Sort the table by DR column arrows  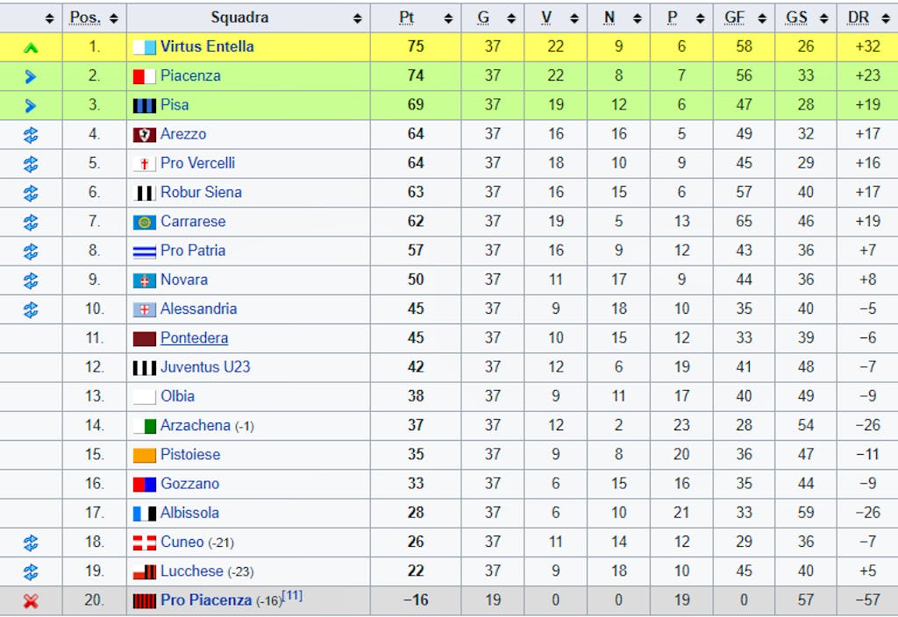coord(886,18)
